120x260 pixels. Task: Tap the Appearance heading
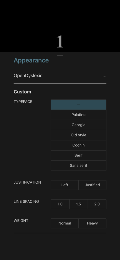pyautogui.click(x=31, y=60)
